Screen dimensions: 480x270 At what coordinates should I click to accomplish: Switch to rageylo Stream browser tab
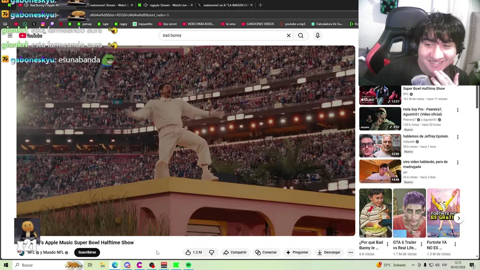tap(165, 5)
